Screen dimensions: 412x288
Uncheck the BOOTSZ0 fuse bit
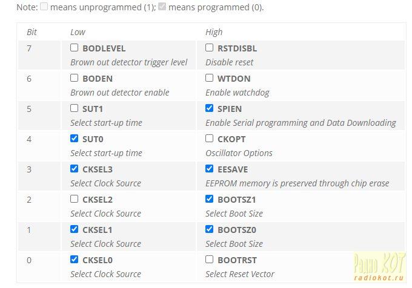click(209, 229)
